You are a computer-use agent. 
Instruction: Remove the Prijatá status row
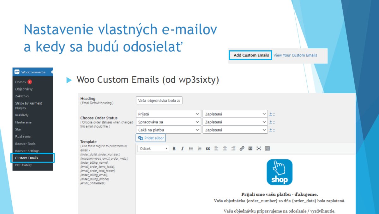tap(274, 114)
